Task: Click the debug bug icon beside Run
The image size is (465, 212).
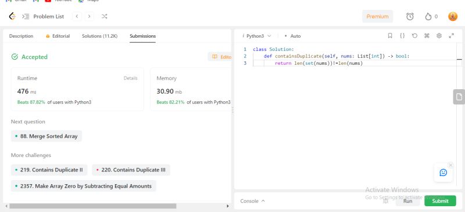Action: [x=385, y=201]
